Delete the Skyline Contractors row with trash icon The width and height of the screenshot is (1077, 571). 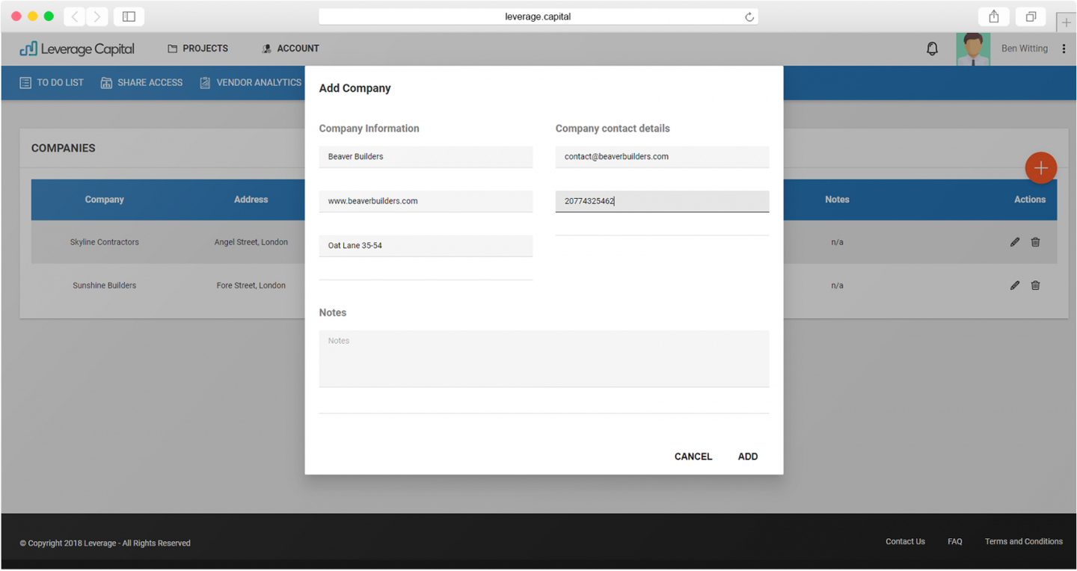[x=1035, y=242]
